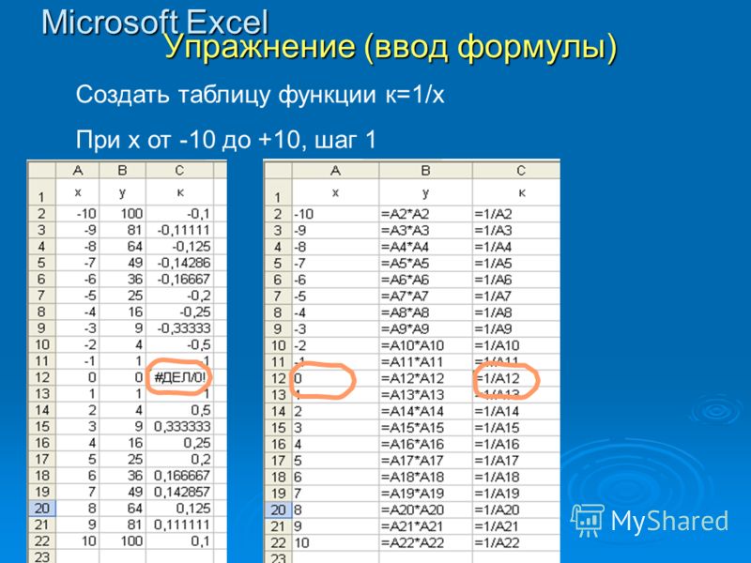The image size is (751, 563).
Task: Click formula cell =1/A21
Action: 515,526
